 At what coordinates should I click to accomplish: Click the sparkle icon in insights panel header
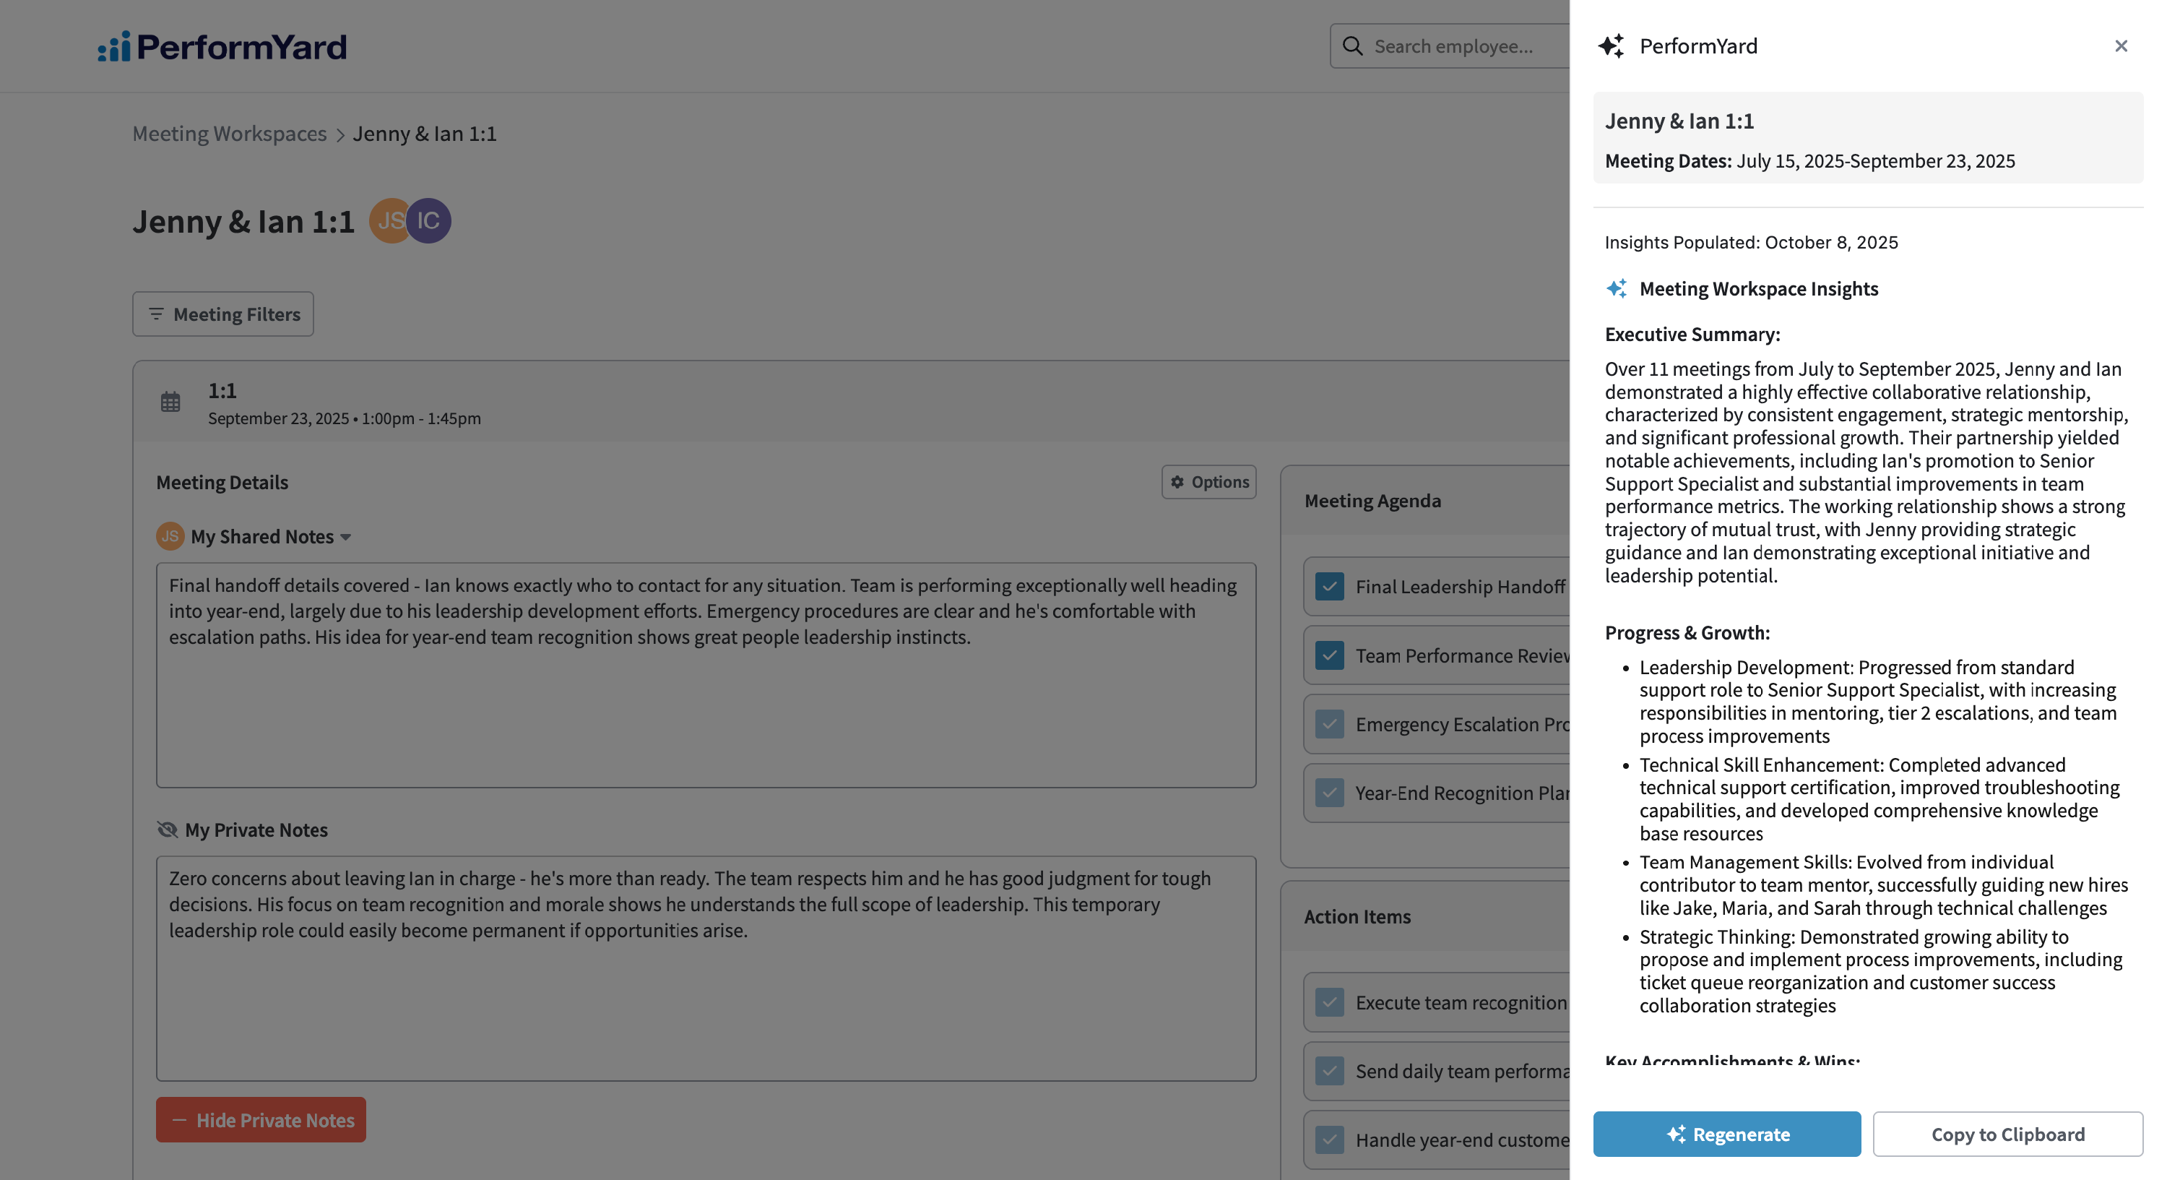point(1611,46)
